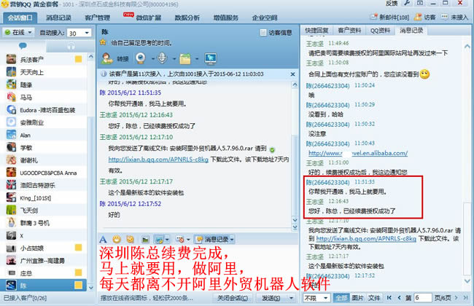This screenshot has width=474, height=306.
Task: Click the yellow flag beside 庄总
Action: (x=78, y=272)
